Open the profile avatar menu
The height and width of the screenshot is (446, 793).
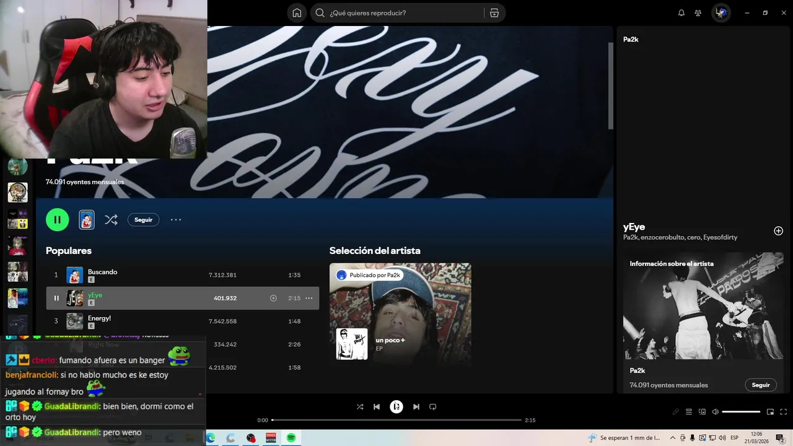(721, 13)
